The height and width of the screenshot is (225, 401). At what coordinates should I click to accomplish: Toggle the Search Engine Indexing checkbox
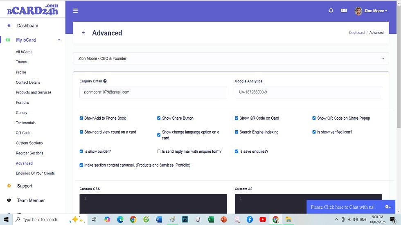click(x=237, y=132)
